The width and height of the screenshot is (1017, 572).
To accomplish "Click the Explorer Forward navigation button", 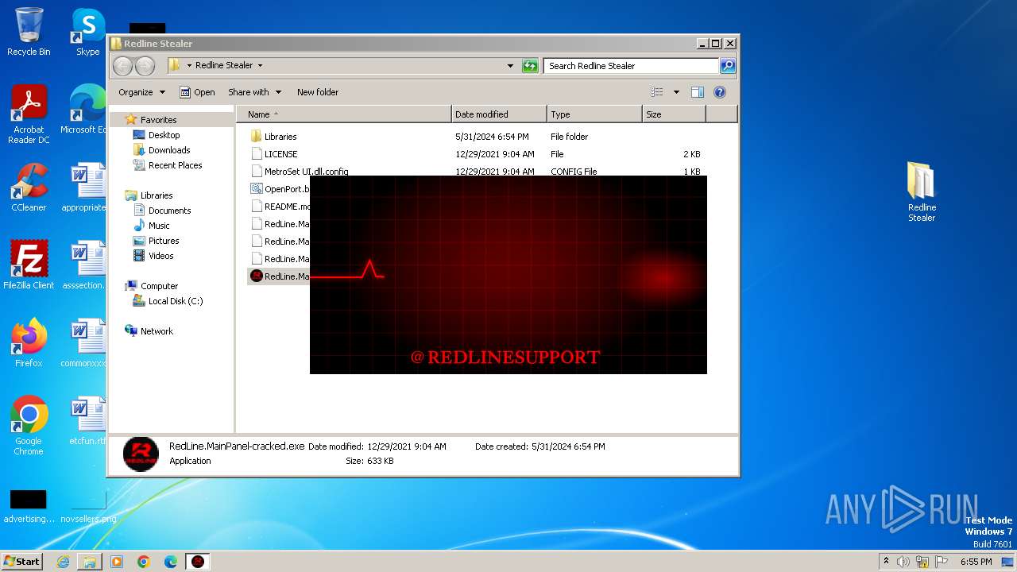I will coord(145,66).
